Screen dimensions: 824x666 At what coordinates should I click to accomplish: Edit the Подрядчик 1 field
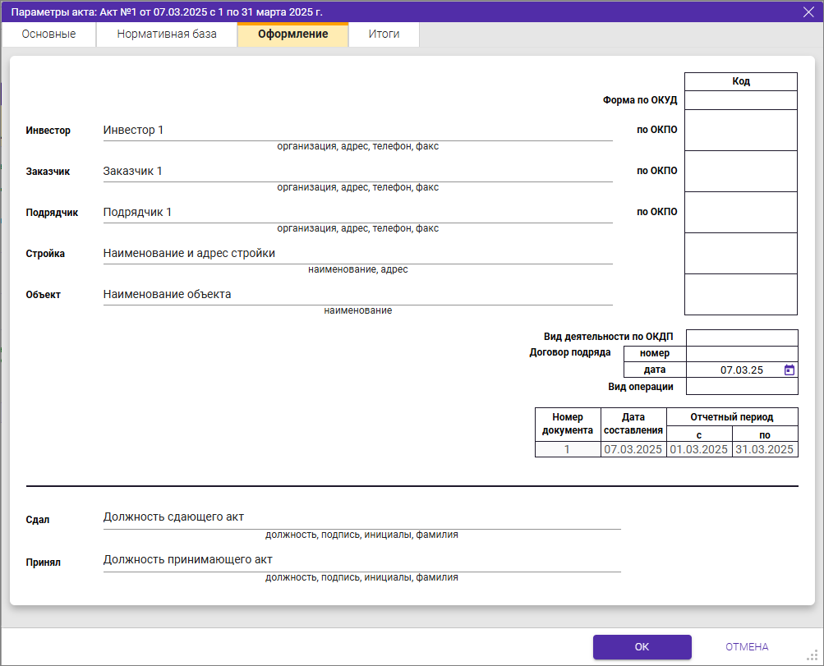pyautogui.click(x=357, y=213)
